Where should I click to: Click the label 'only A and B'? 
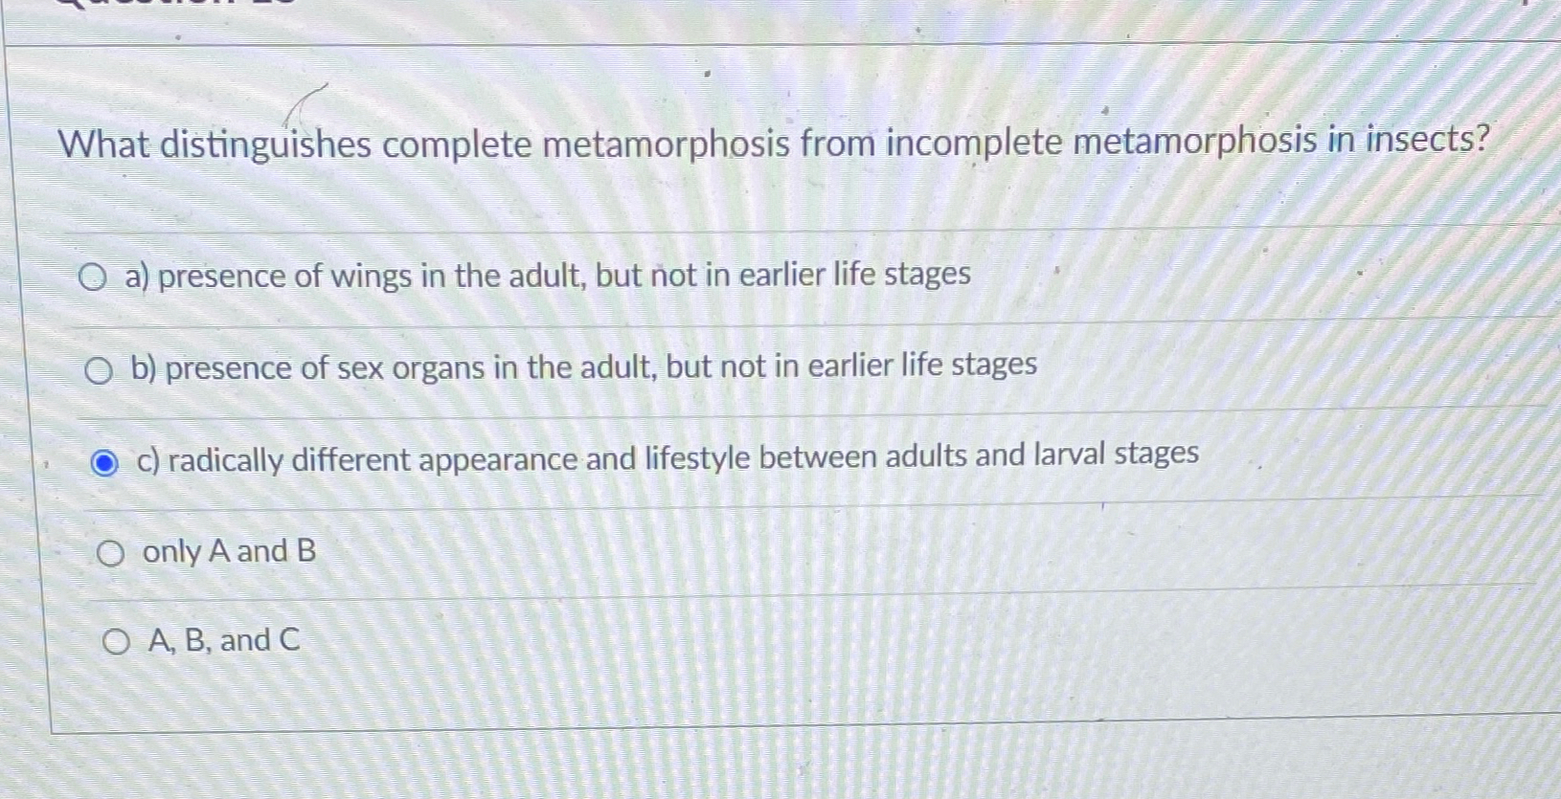[229, 551]
